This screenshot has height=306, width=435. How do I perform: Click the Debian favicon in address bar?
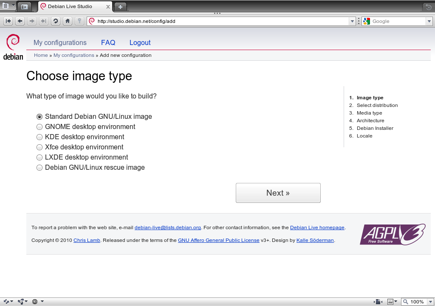coord(92,21)
